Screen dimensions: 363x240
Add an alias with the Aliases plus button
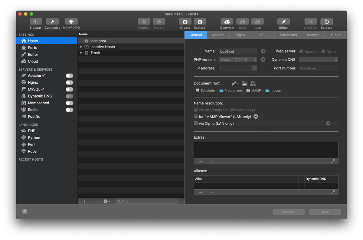201,192
